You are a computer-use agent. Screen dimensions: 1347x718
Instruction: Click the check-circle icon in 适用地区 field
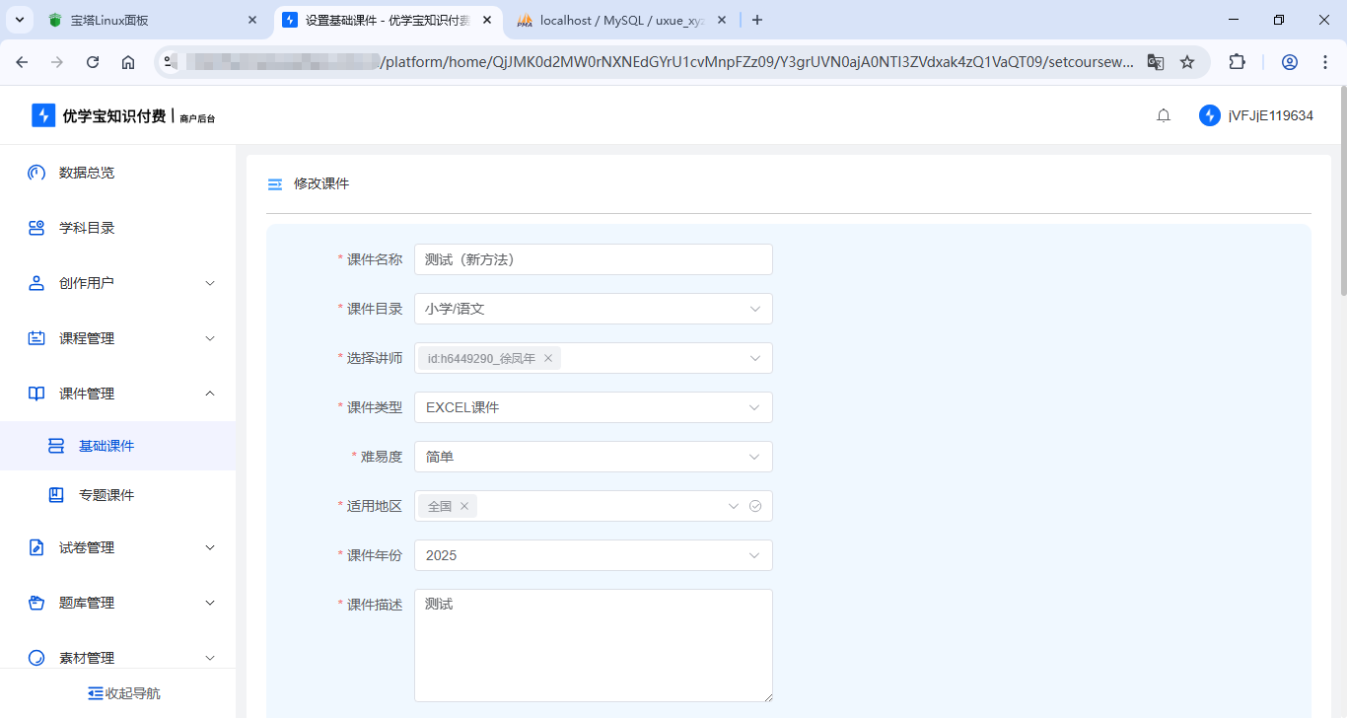(x=755, y=506)
